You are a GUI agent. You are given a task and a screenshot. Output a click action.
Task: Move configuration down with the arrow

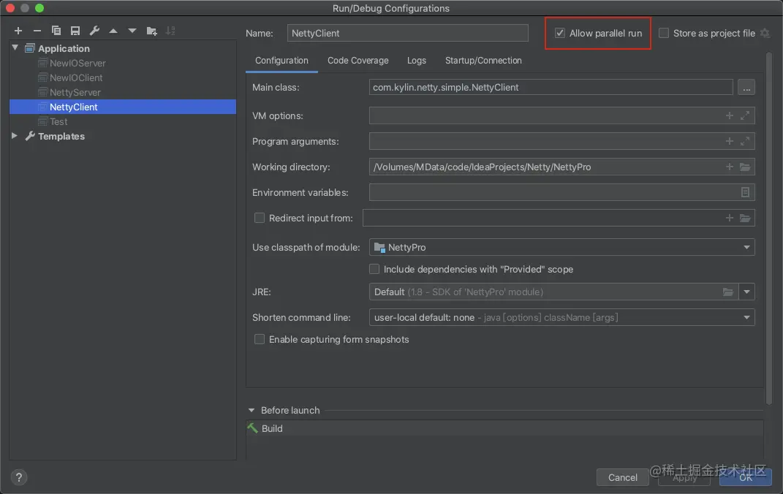coord(132,31)
